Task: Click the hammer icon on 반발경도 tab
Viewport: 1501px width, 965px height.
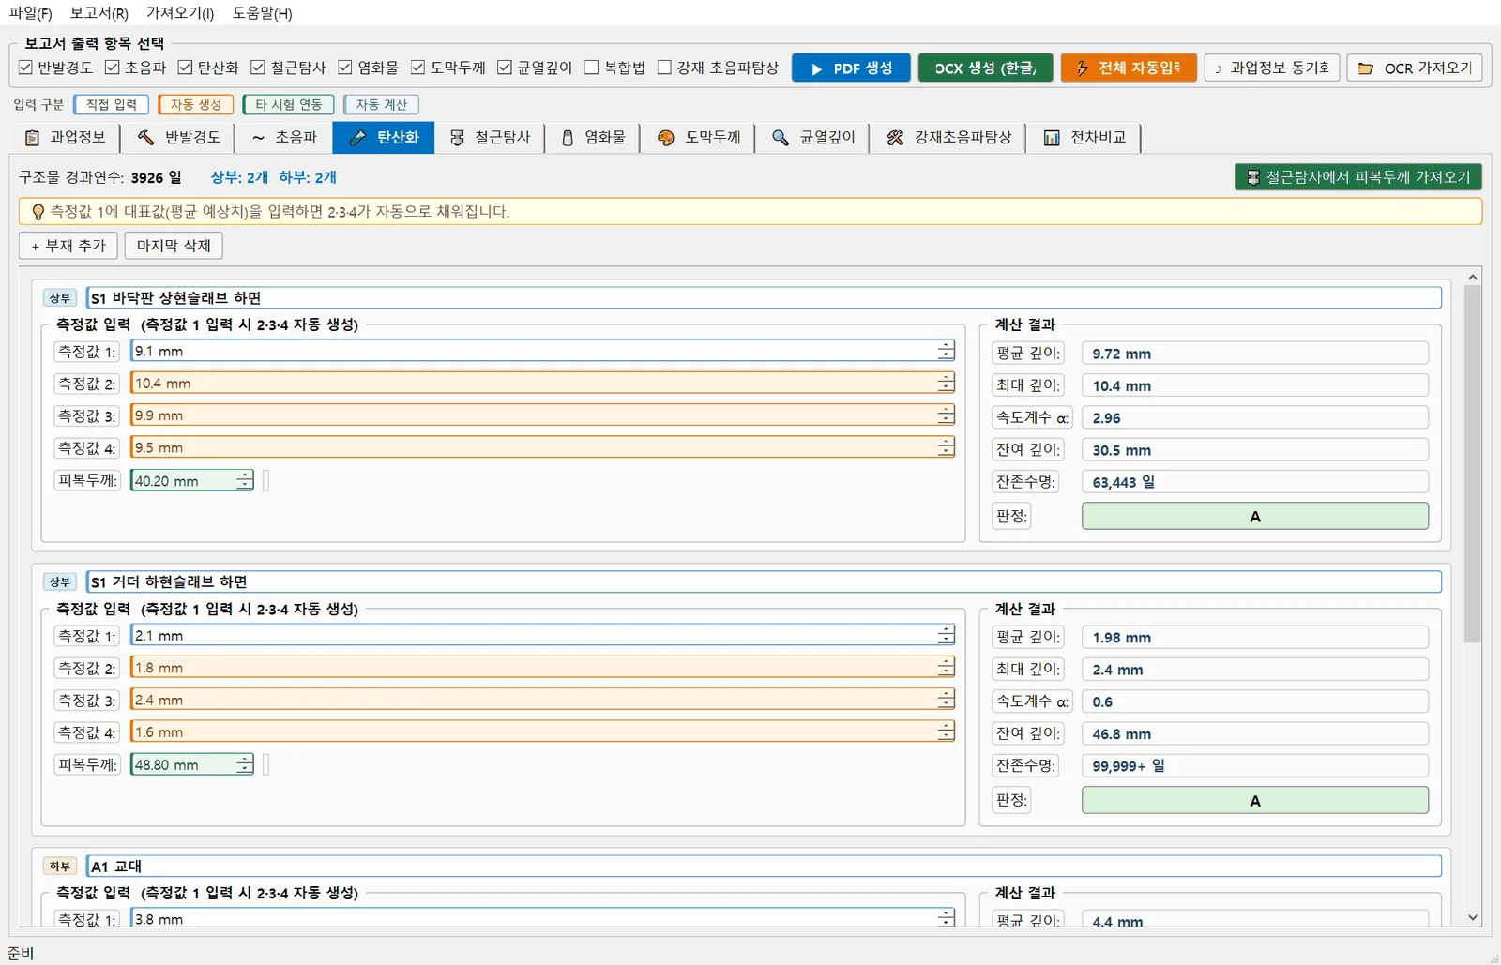Action: point(145,138)
